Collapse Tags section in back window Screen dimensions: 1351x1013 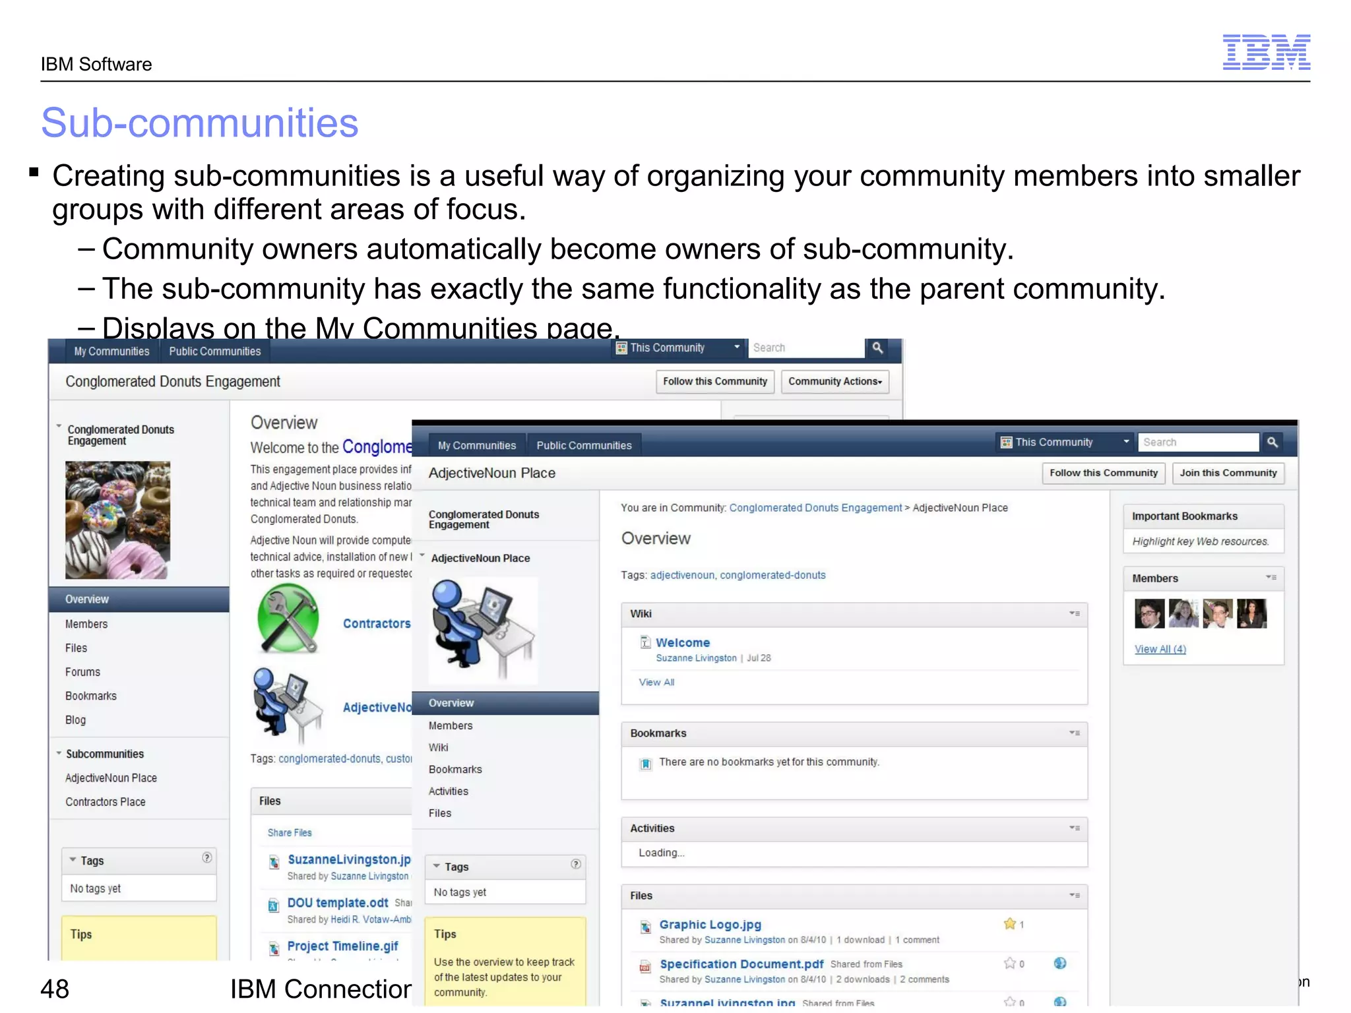(73, 860)
